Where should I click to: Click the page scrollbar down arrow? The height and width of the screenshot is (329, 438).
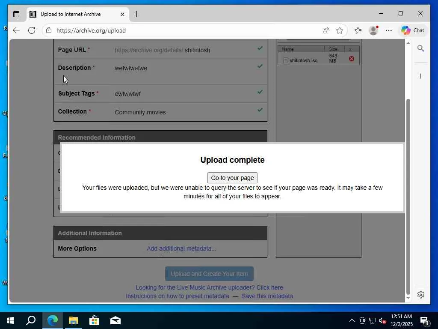pos(408,298)
